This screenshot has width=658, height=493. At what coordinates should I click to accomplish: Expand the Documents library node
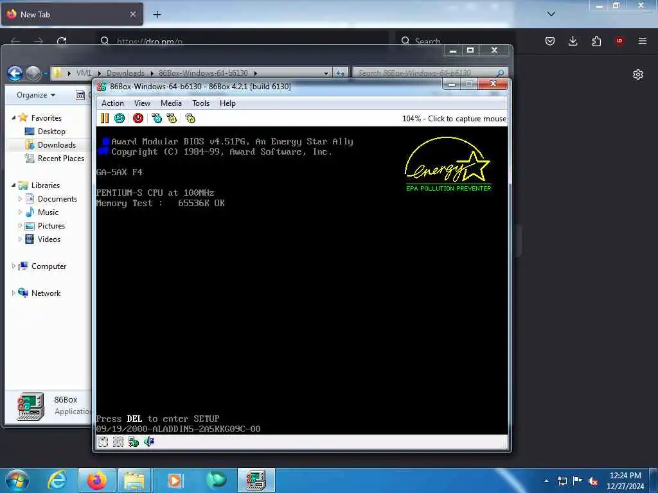click(x=20, y=199)
